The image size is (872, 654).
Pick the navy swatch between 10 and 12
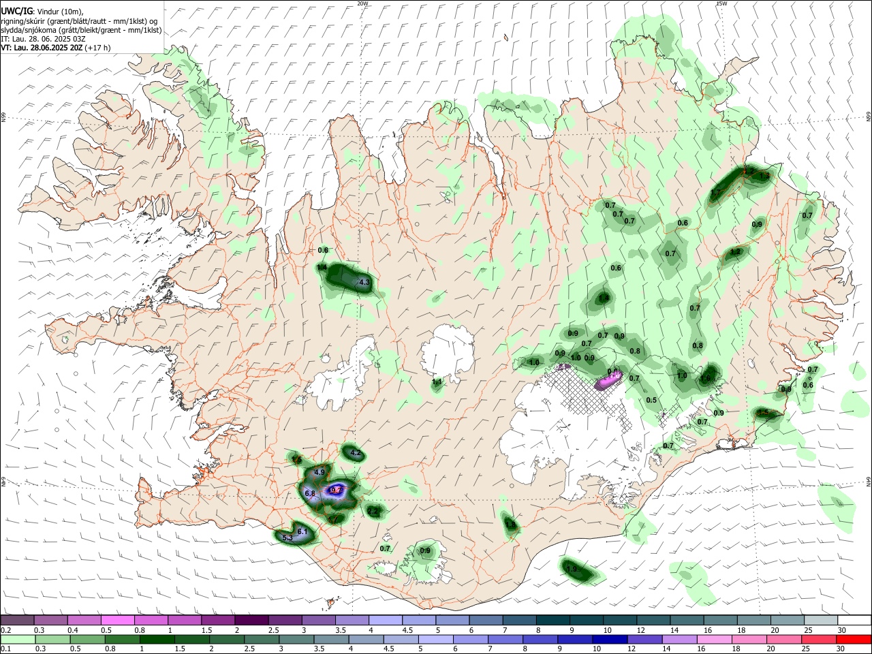[608, 639]
